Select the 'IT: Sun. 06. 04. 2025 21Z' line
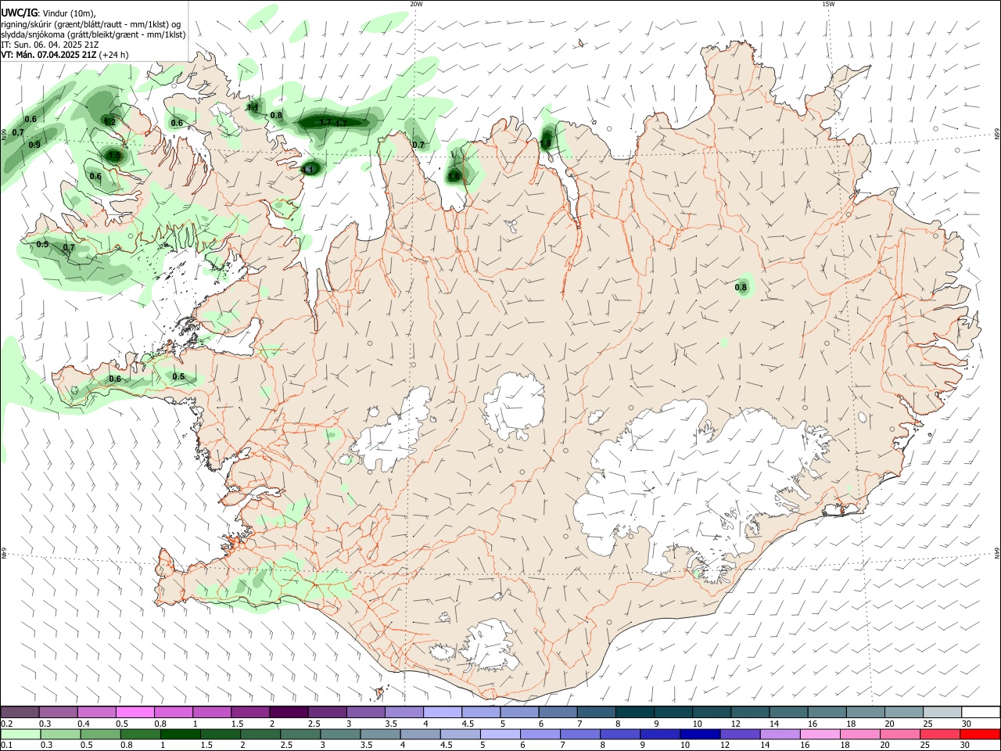The height and width of the screenshot is (751, 1001). [x=49, y=45]
